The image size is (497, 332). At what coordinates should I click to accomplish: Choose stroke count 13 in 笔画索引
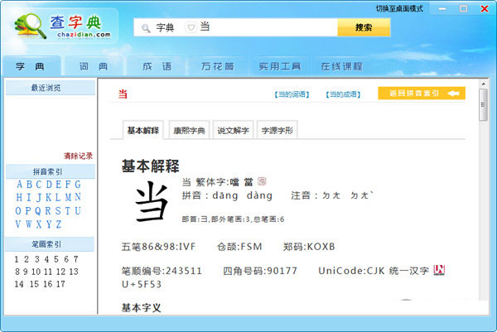click(x=74, y=272)
